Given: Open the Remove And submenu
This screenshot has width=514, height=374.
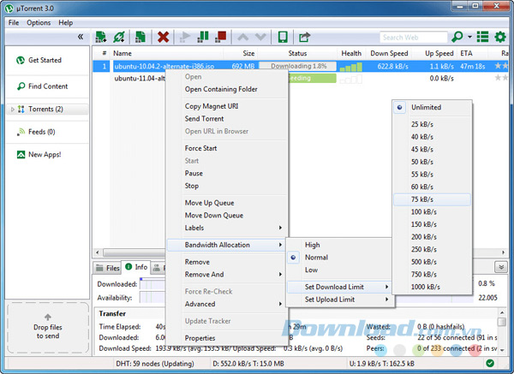Looking at the screenshot, I should [226, 275].
